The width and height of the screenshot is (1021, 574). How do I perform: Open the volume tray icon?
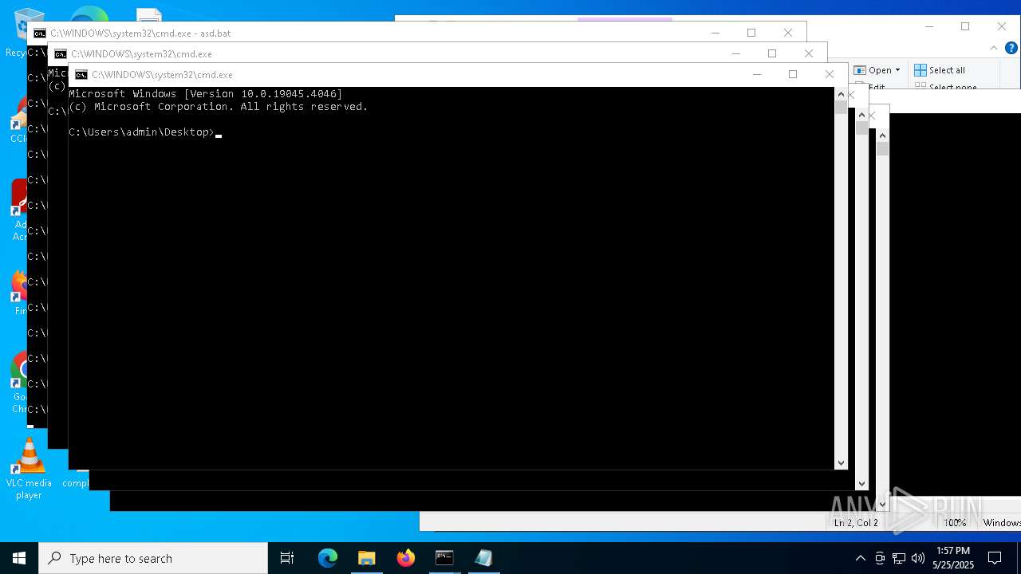pyautogui.click(x=917, y=558)
